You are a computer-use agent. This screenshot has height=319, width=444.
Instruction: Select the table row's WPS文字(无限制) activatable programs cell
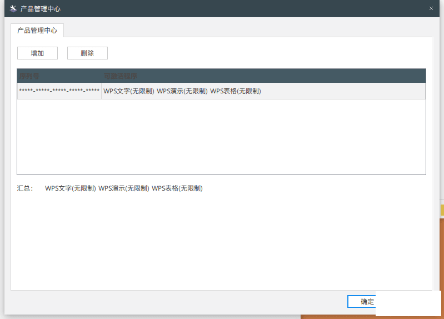click(263, 91)
